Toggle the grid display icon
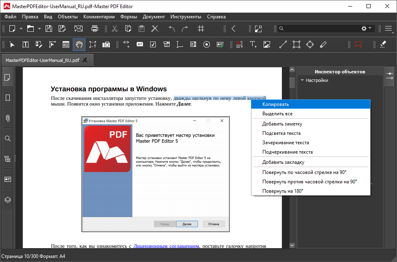The height and width of the screenshot is (262, 397). [x=201, y=29]
